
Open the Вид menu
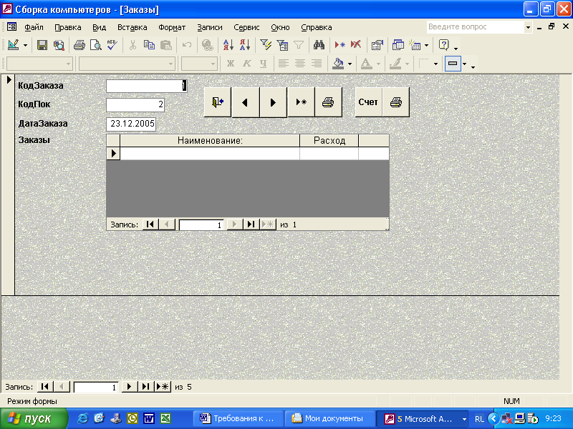pyautogui.click(x=99, y=27)
